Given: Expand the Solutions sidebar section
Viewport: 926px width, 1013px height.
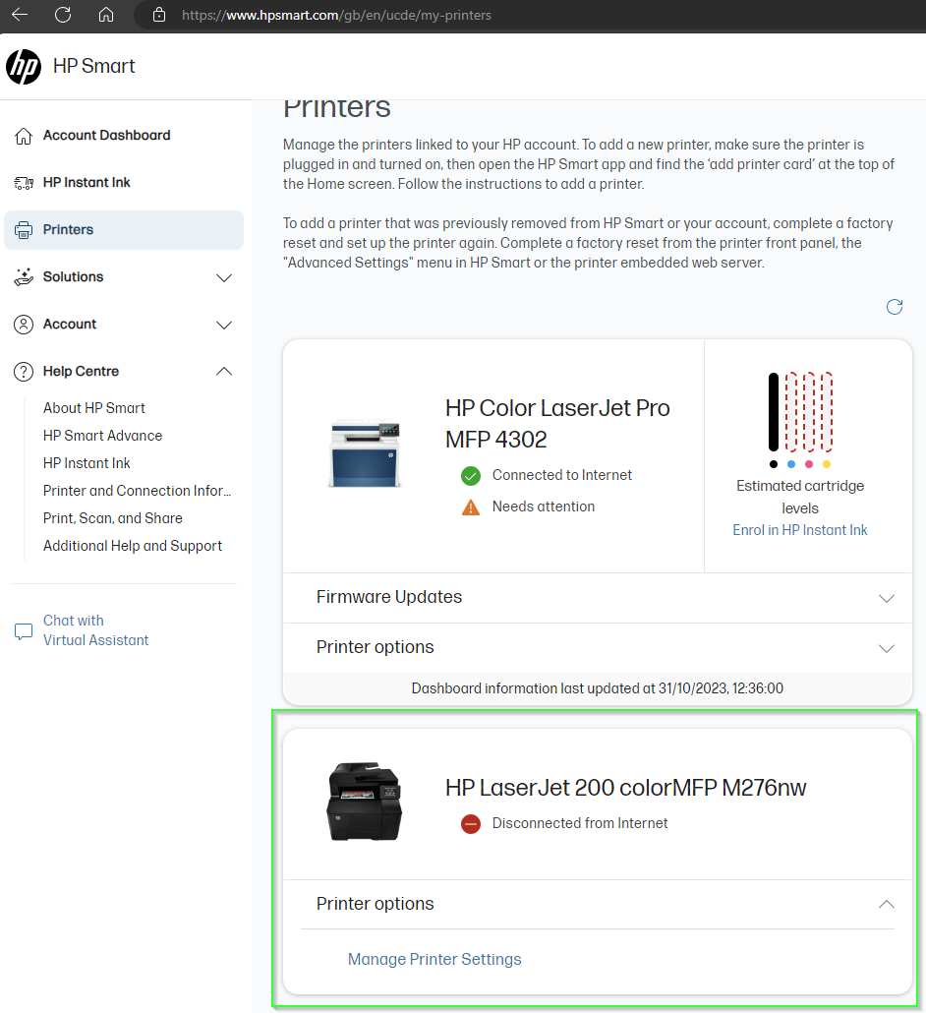Looking at the screenshot, I should pos(224,277).
